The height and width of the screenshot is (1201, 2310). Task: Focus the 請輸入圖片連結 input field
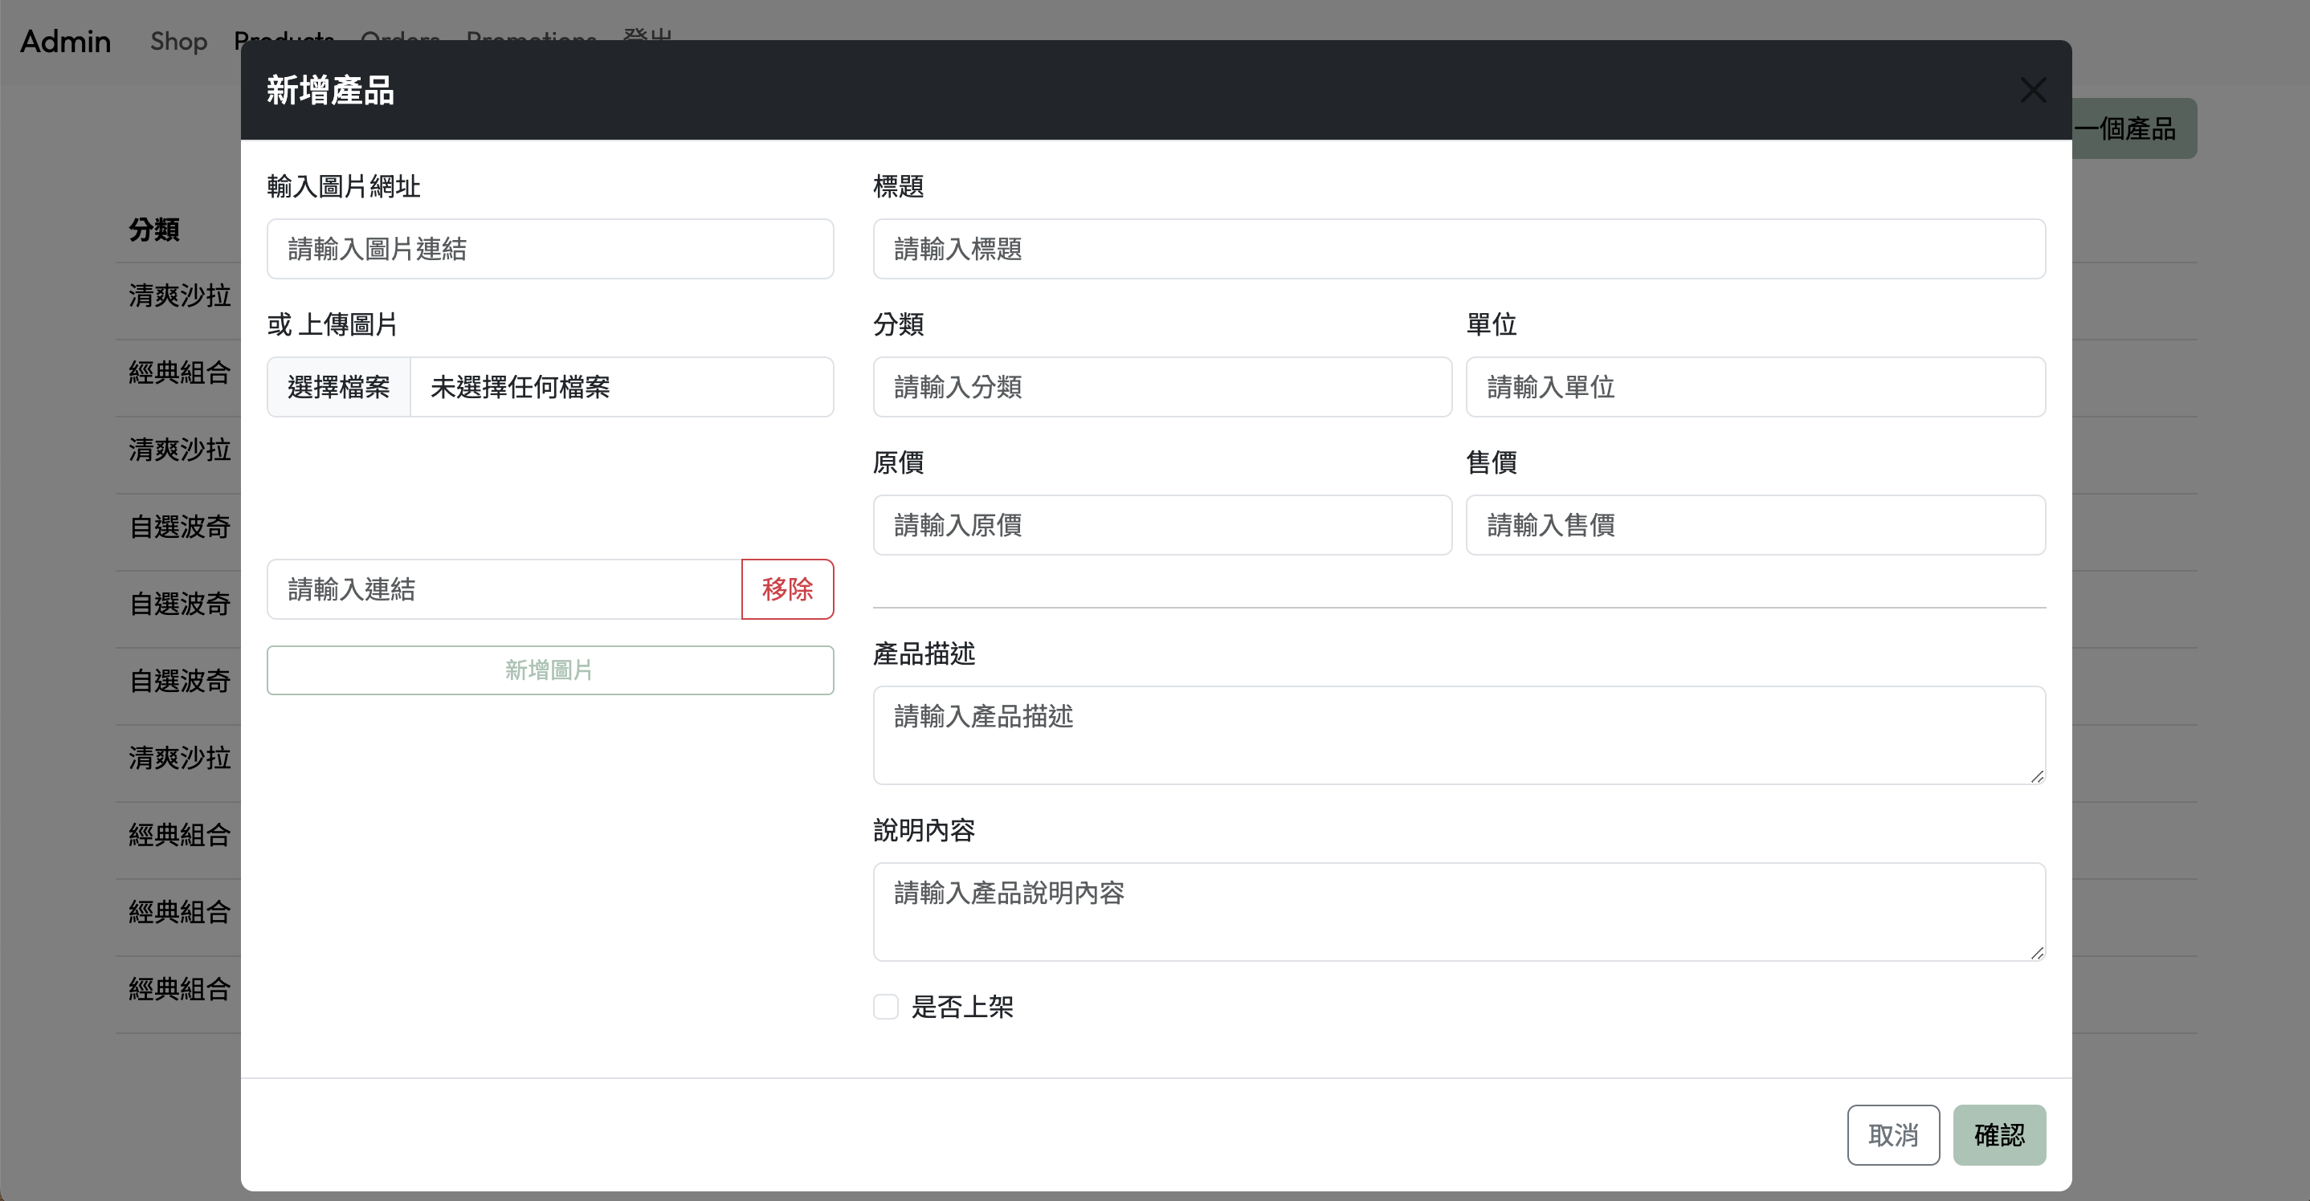(549, 249)
